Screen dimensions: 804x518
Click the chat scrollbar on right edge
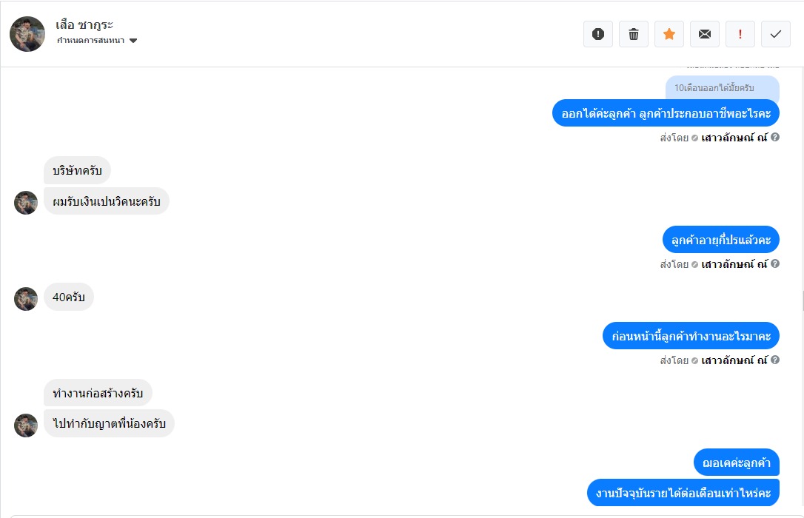pos(802,300)
